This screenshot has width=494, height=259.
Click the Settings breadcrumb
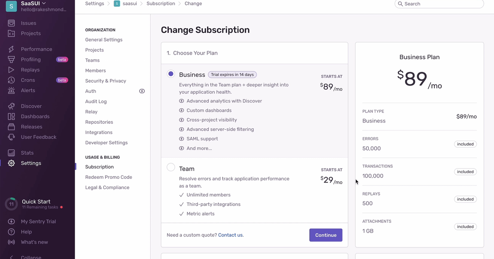[x=95, y=3]
